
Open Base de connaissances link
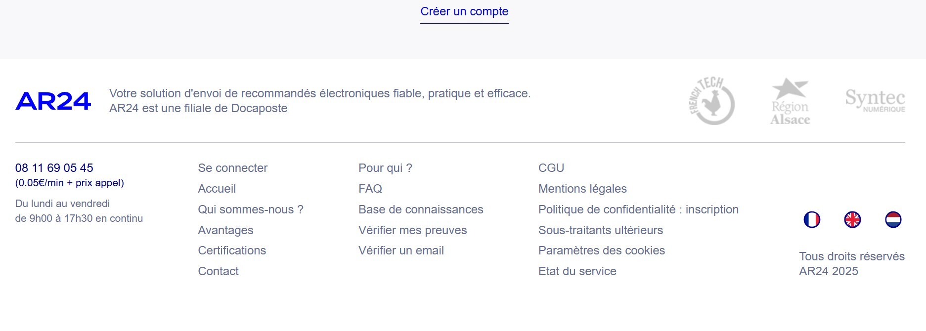(x=420, y=209)
